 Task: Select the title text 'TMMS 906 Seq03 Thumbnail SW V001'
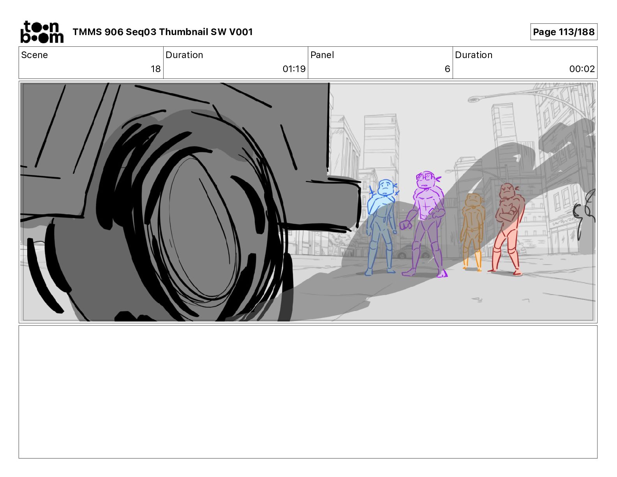(162, 32)
